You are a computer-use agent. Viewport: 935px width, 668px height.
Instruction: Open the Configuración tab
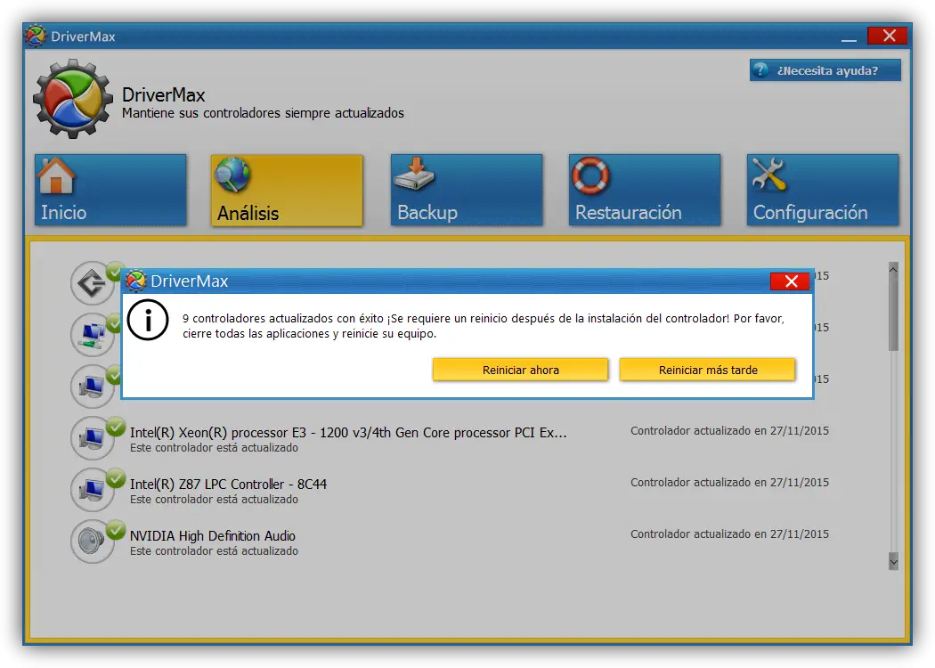tap(822, 190)
